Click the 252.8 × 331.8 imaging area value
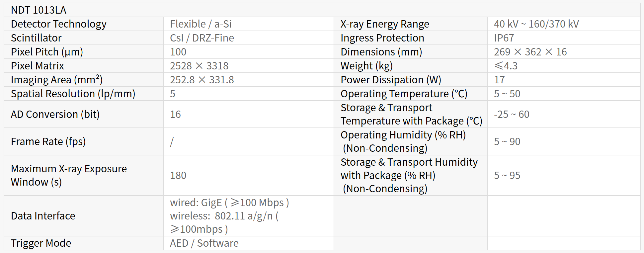The image size is (644, 253). pos(202,80)
